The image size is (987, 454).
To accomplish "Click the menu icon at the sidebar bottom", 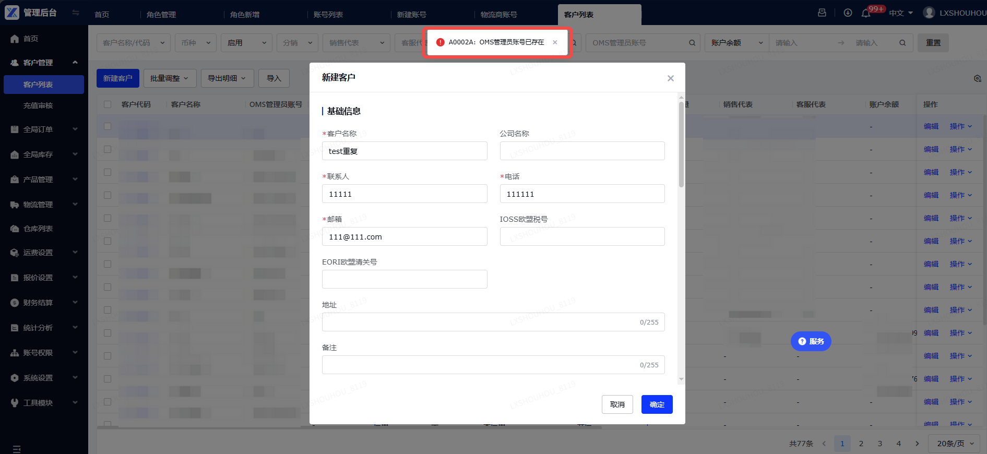I will (x=17, y=449).
